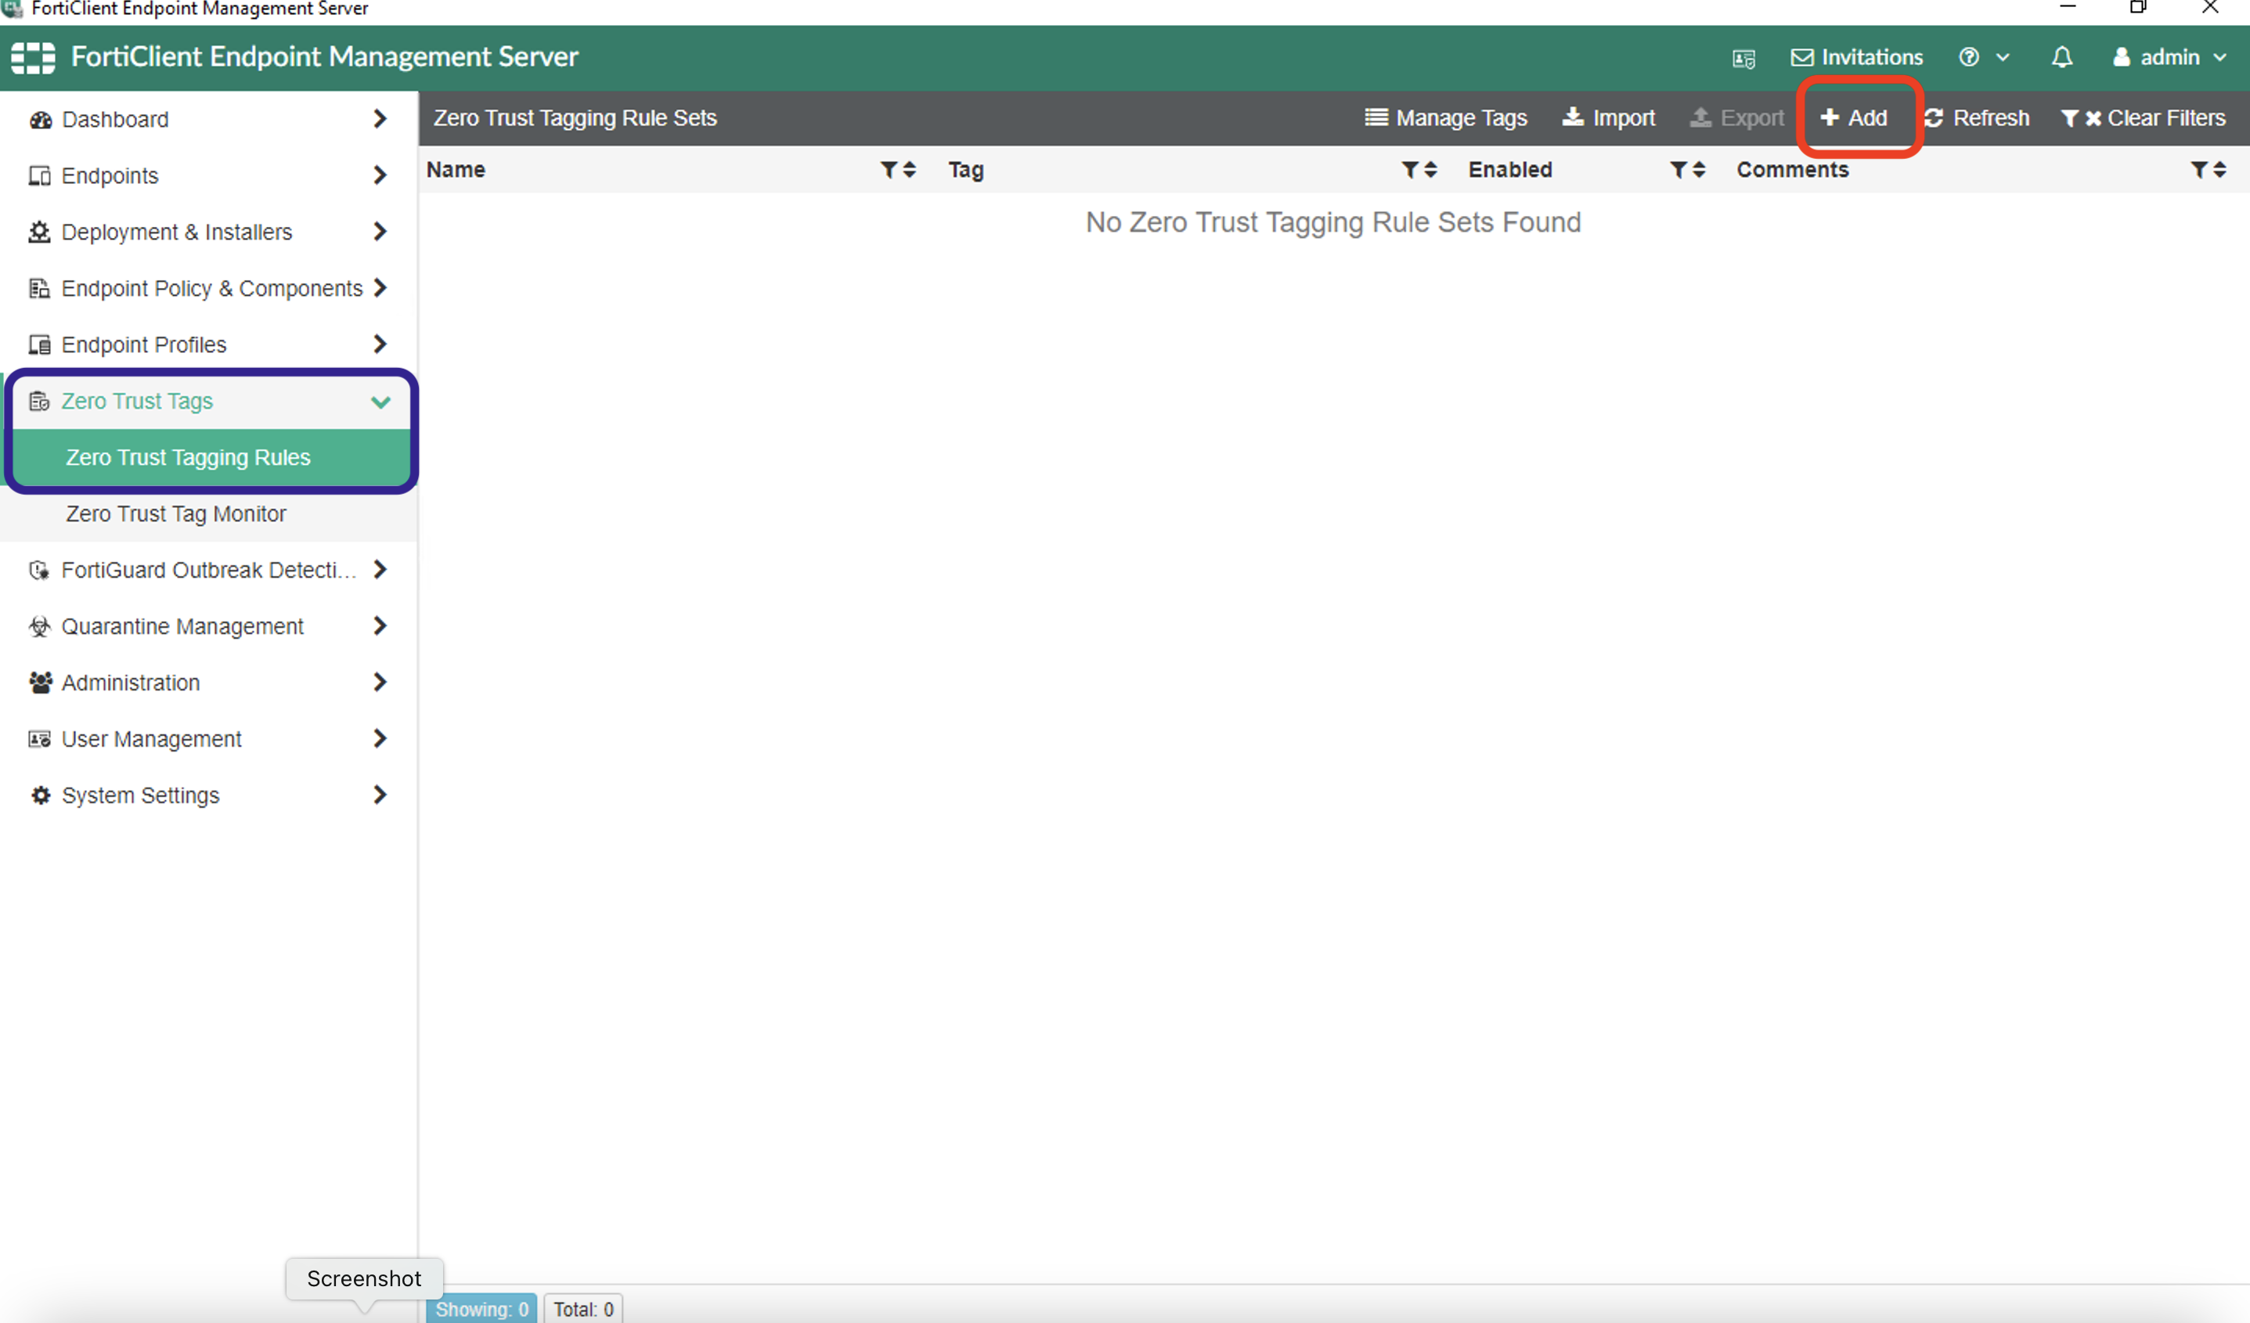The width and height of the screenshot is (2250, 1323).
Task: Expand the Endpoint Profiles arrow
Action: point(380,344)
